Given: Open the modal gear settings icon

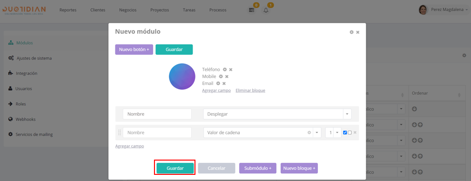Looking at the screenshot, I should coord(351,32).
